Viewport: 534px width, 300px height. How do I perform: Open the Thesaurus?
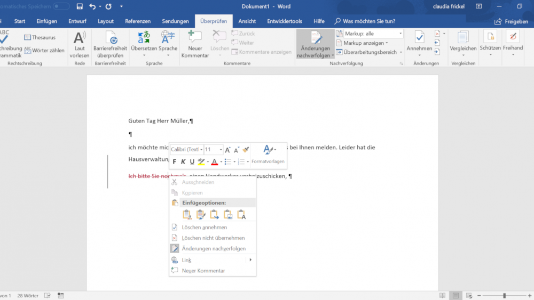tap(40, 37)
